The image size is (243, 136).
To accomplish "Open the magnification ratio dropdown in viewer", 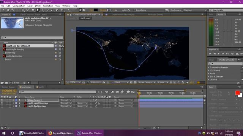I will click(x=75, y=82).
